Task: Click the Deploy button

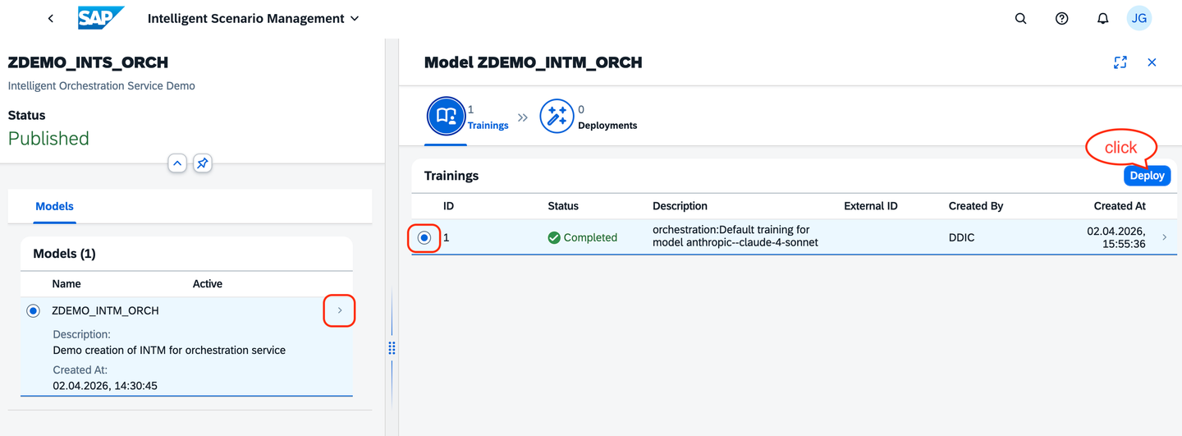Action: pos(1147,176)
